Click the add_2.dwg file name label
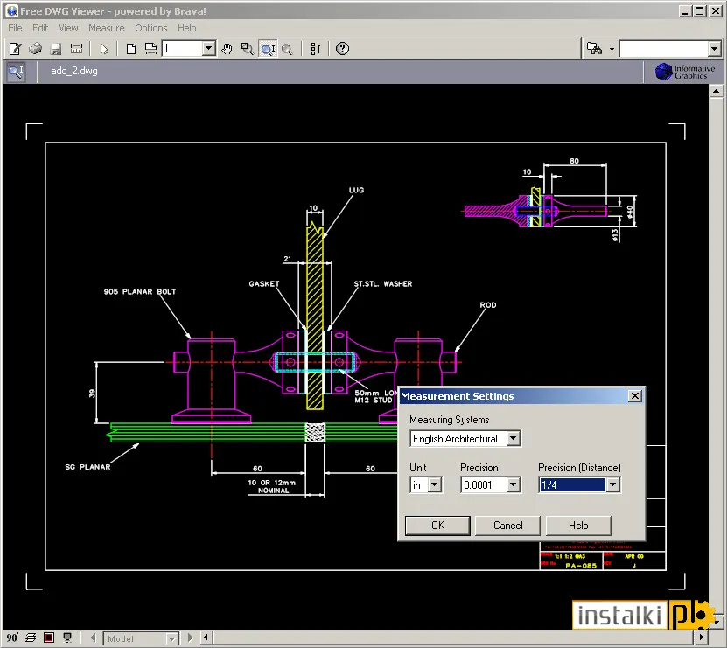The width and height of the screenshot is (727, 648). pyautogui.click(x=74, y=71)
